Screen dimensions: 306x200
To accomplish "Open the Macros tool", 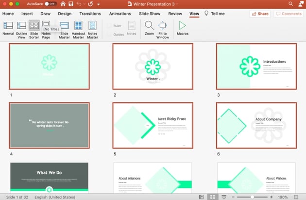I will [183, 28].
